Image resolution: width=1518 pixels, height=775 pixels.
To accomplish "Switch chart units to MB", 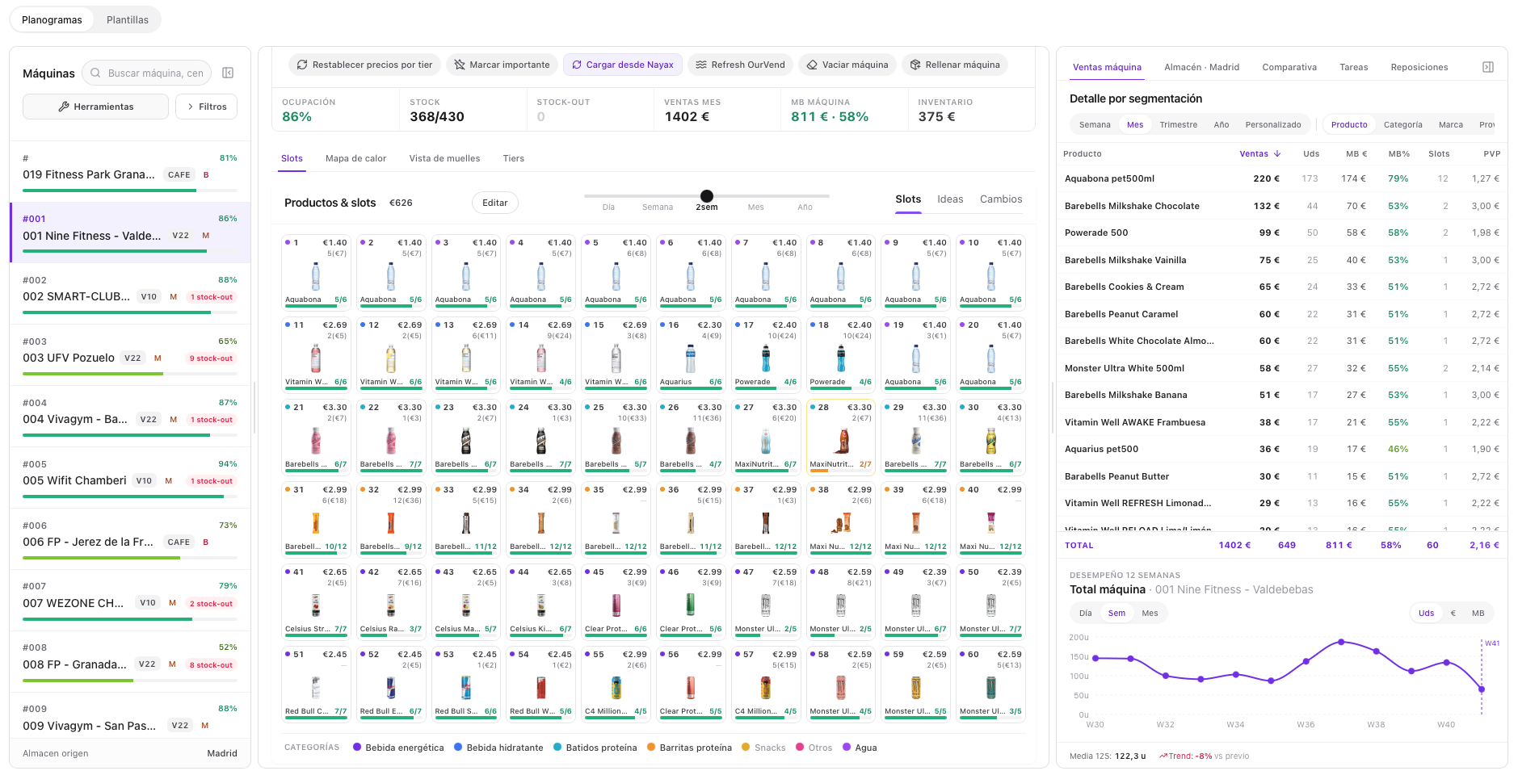I will tap(1478, 613).
